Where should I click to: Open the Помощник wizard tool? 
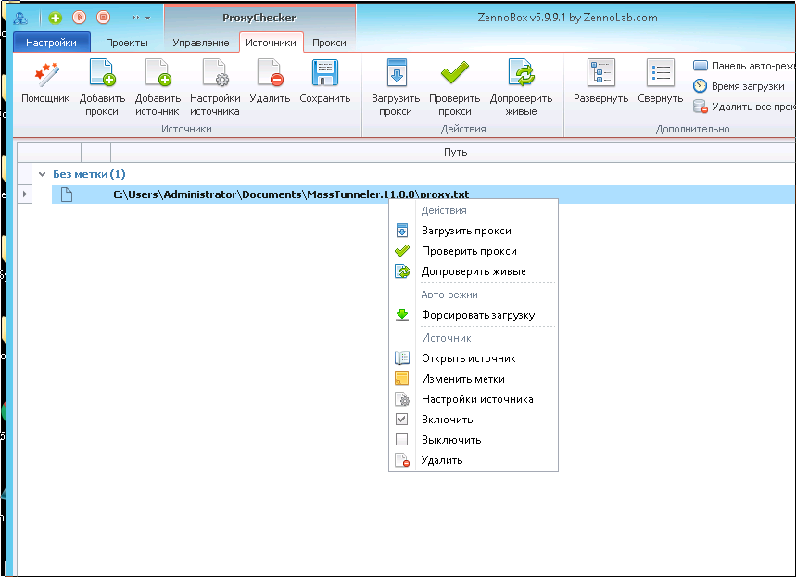(45, 83)
